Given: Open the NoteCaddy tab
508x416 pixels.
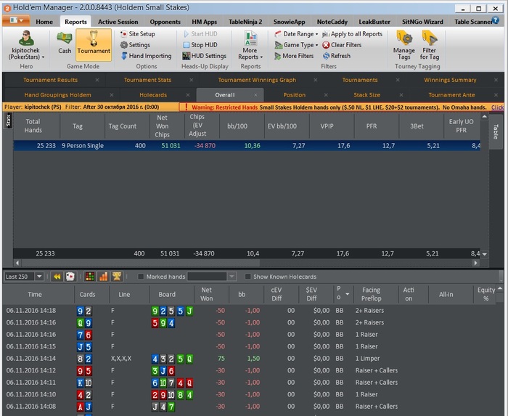Looking at the screenshot, I should pyautogui.click(x=332, y=22).
